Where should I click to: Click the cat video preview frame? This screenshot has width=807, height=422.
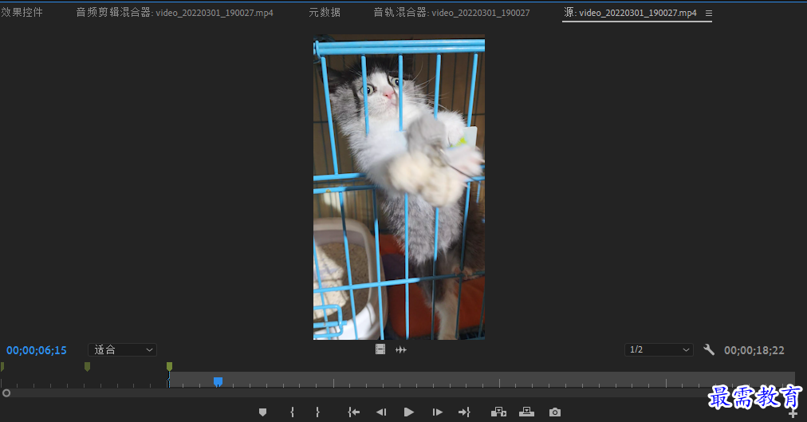point(399,187)
